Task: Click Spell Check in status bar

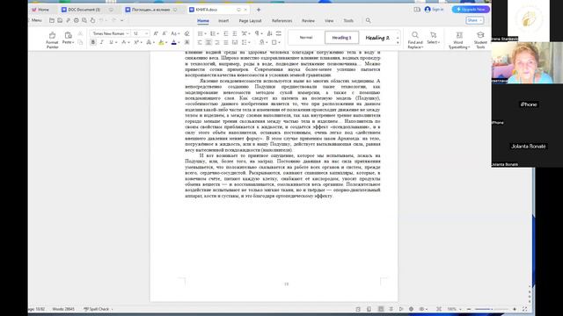Action: tap(97, 309)
